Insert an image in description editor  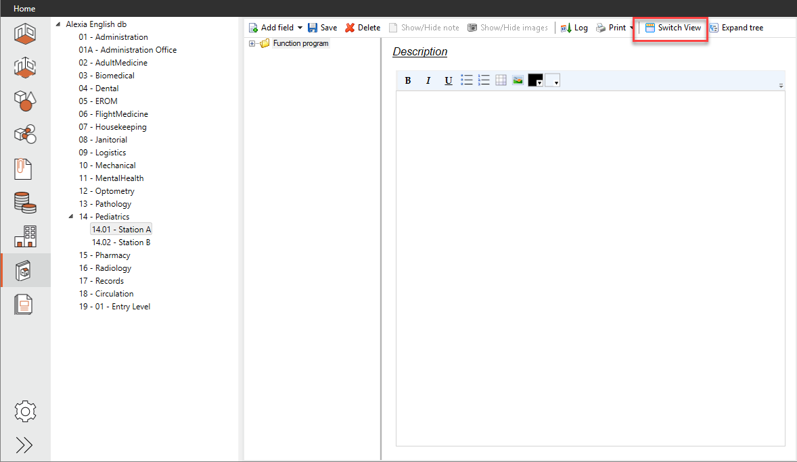click(x=518, y=80)
